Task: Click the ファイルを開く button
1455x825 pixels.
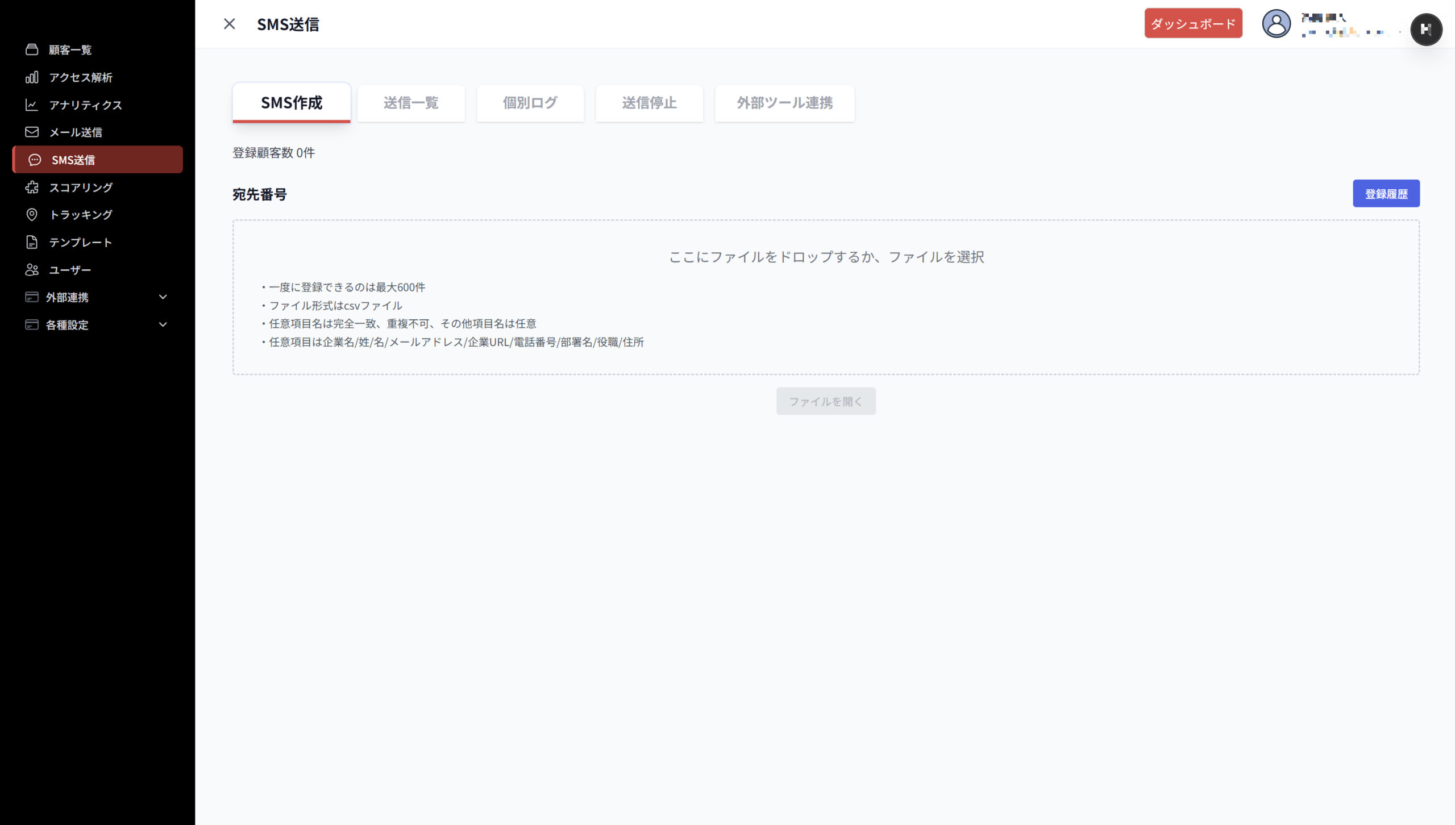Action: click(x=826, y=401)
